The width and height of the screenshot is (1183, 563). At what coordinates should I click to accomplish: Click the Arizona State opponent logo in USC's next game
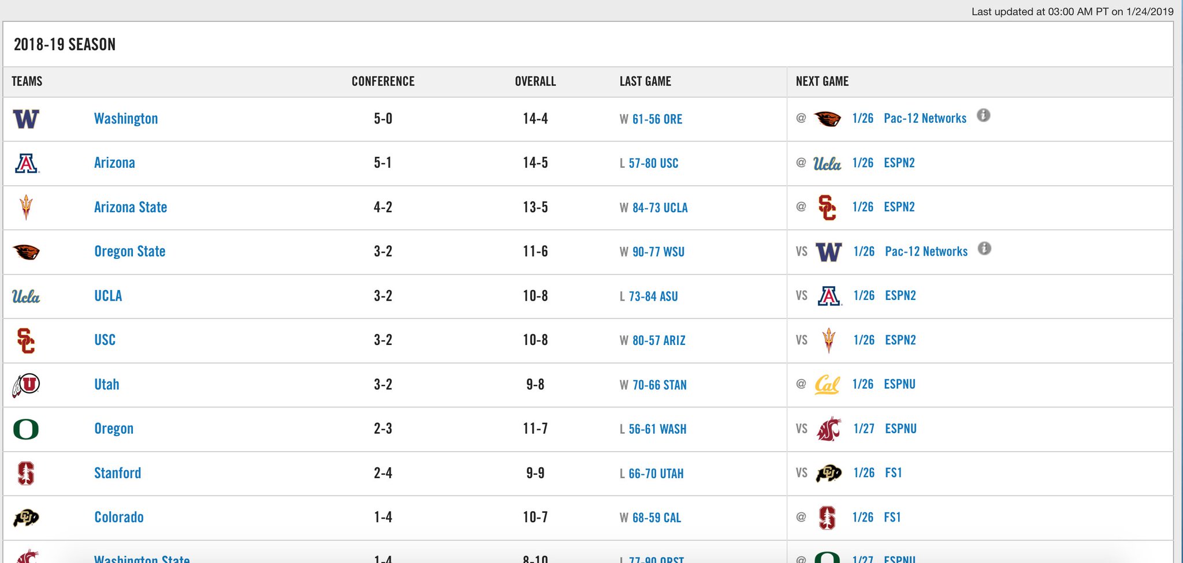tap(829, 340)
